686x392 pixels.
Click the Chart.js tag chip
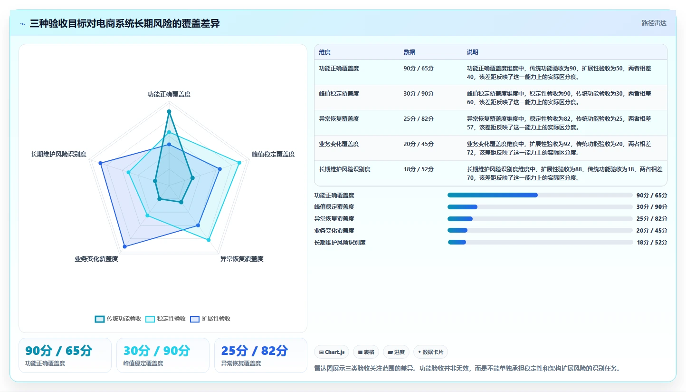[332, 352]
